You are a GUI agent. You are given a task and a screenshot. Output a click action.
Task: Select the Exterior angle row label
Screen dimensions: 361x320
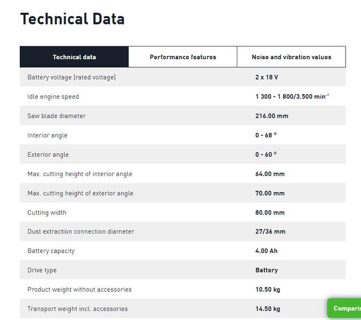click(x=48, y=155)
